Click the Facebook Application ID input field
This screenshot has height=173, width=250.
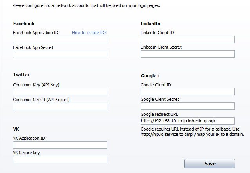[x=60, y=39]
